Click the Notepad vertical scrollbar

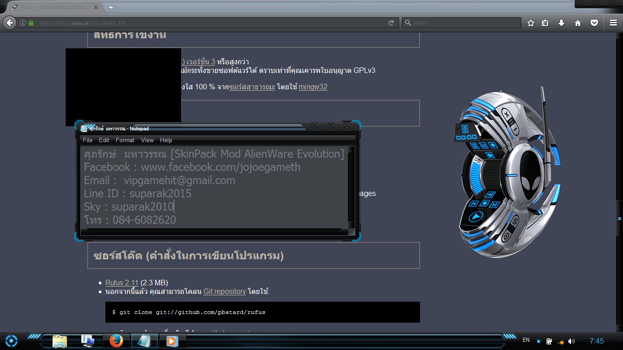click(x=351, y=187)
